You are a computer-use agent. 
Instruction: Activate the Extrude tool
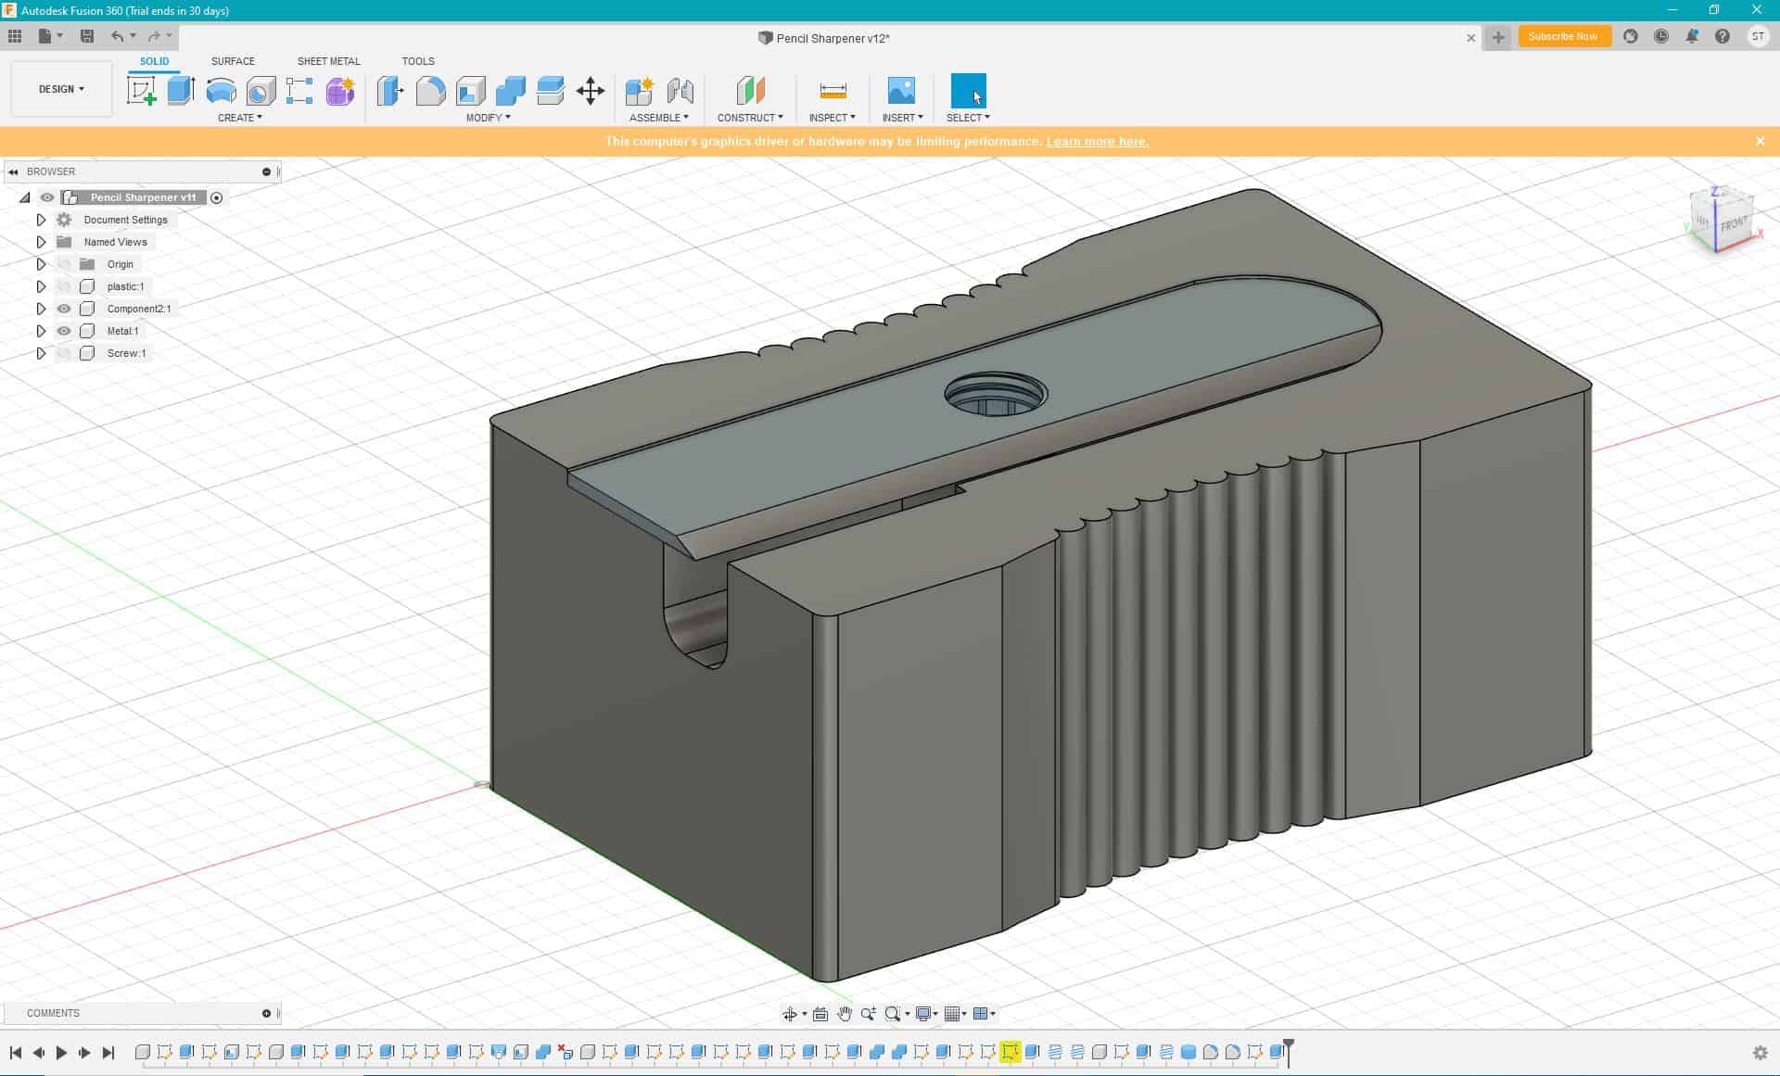181,91
